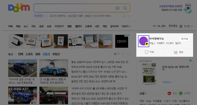This screenshot has height=105, width=197.
Task: Open 메일 in top navigation
Action: 18,26
